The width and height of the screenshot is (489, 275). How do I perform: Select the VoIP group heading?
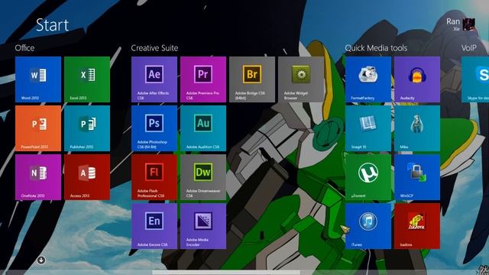[468, 48]
